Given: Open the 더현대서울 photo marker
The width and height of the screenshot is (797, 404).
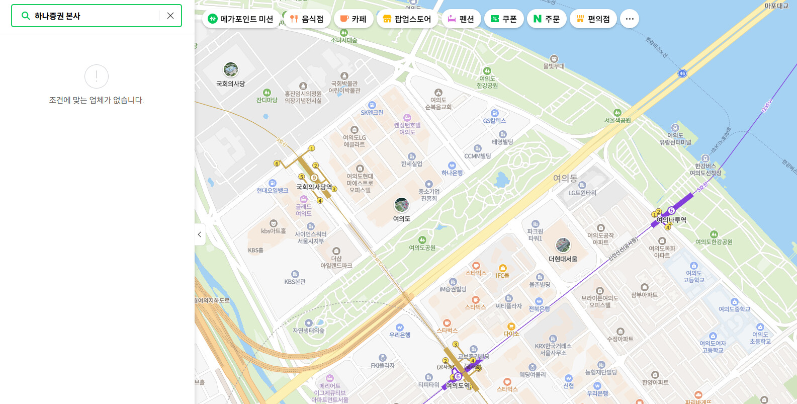Looking at the screenshot, I should click(563, 245).
